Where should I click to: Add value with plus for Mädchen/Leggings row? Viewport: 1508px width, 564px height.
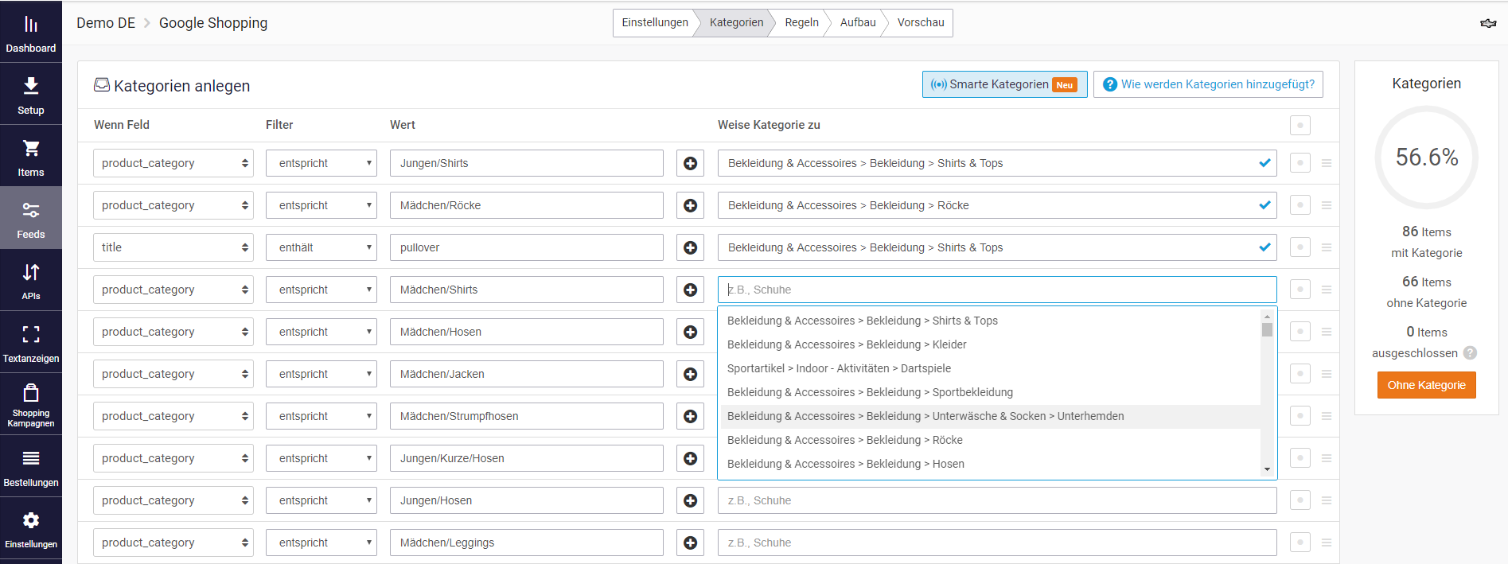[x=690, y=543]
